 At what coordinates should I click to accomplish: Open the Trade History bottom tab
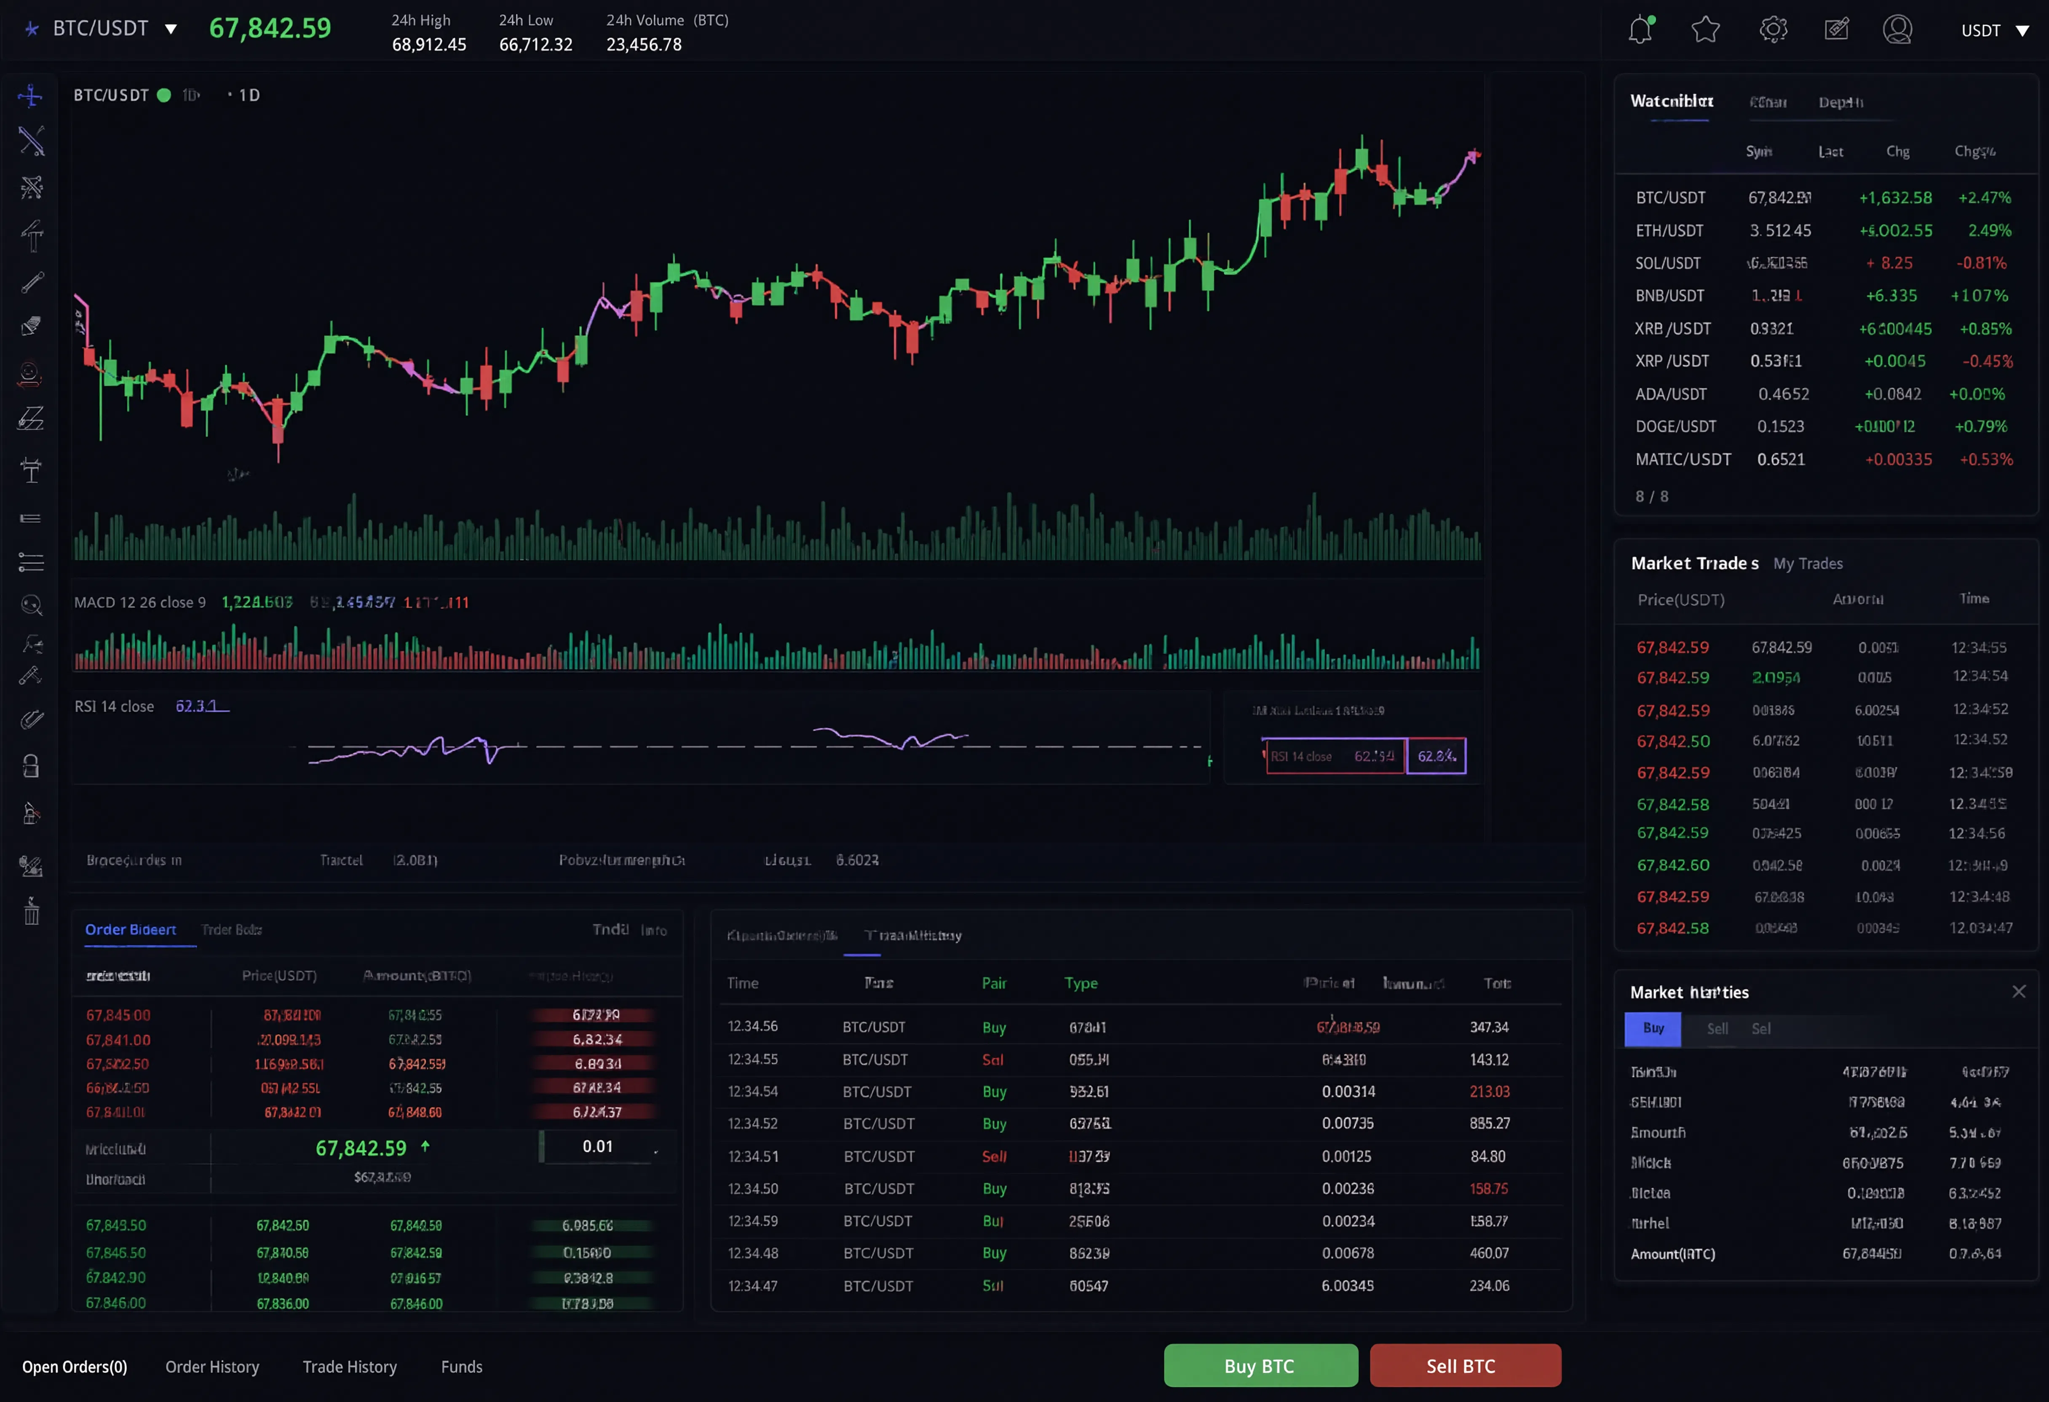[x=349, y=1367]
